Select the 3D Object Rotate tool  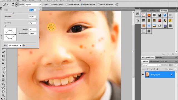pos(3,84)
